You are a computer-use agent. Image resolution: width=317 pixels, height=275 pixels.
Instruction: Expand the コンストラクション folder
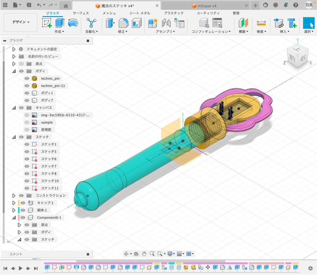14,196
